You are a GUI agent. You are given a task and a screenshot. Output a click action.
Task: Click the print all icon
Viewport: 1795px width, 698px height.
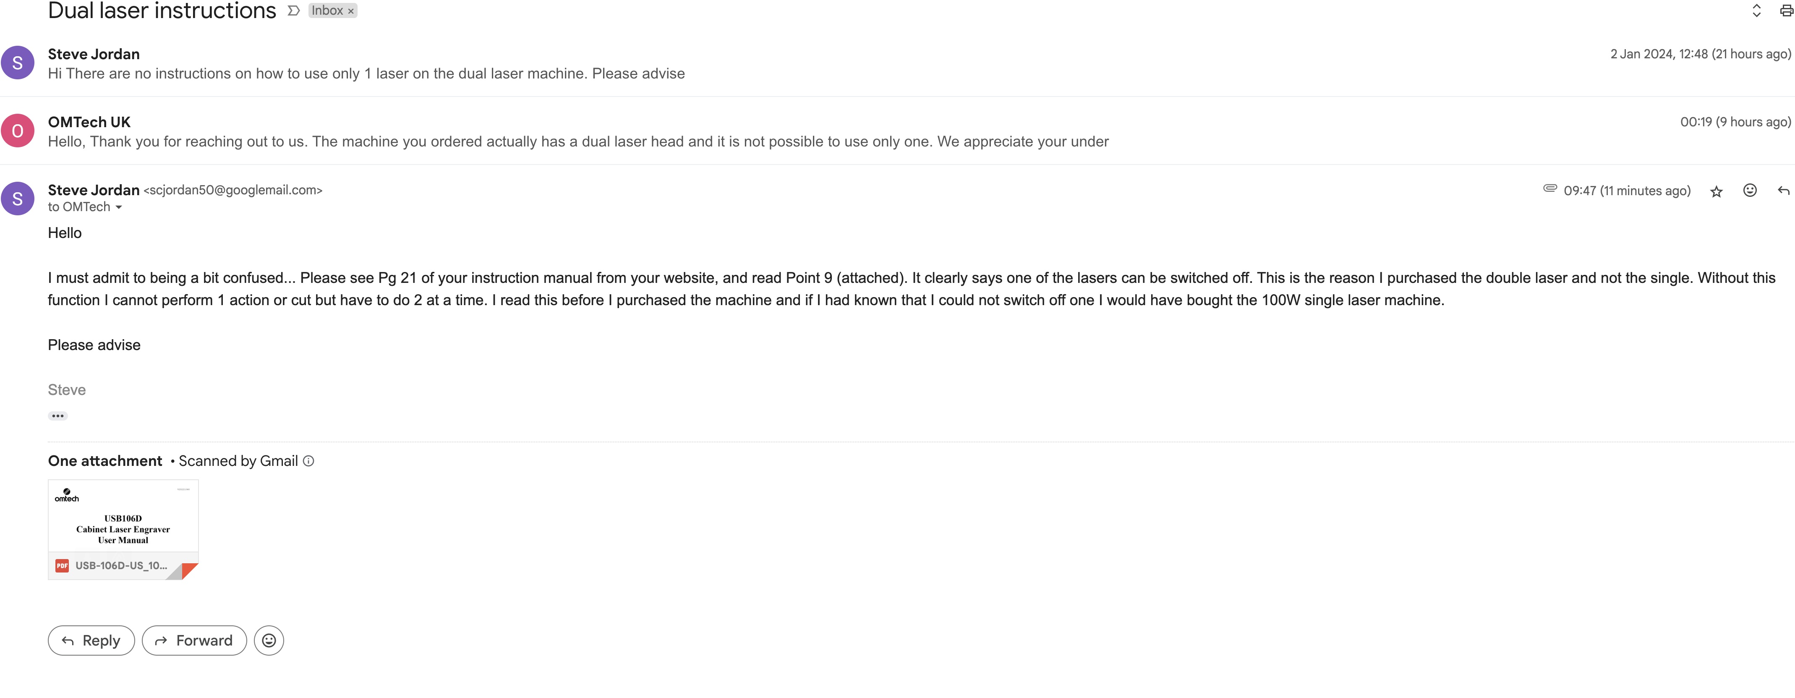pyautogui.click(x=1786, y=10)
